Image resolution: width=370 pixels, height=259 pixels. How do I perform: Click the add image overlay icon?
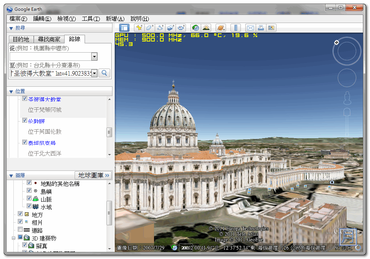(x=170, y=28)
